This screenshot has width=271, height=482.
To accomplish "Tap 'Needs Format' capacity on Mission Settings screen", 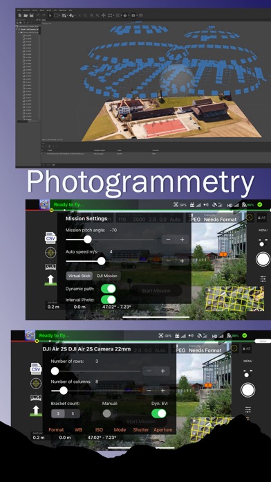I will coord(220,220).
